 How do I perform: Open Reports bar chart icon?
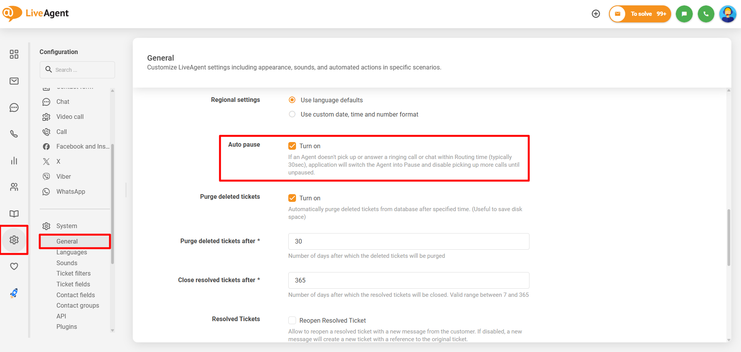(x=14, y=161)
